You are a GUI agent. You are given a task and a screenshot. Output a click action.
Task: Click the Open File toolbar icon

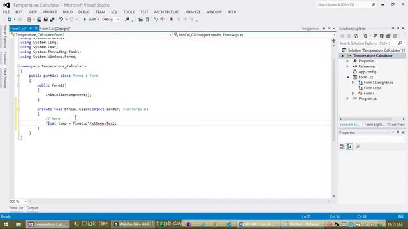39,20
